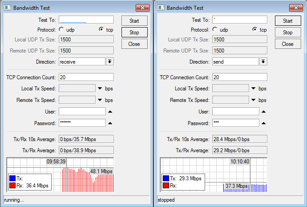The image size is (307, 207).
Task: Click the 0 bps/35.7 Mbps 10s average value
Action: pyautogui.click(x=86, y=139)
